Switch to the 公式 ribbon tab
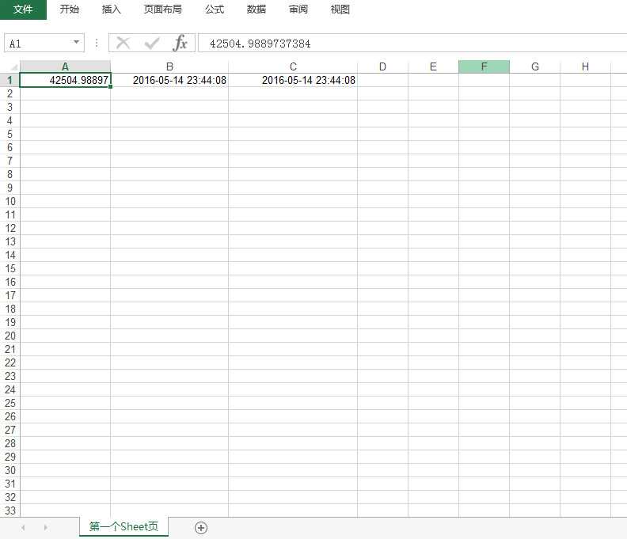This screenshot has width=627, height=539. click(x=214, y=9)
